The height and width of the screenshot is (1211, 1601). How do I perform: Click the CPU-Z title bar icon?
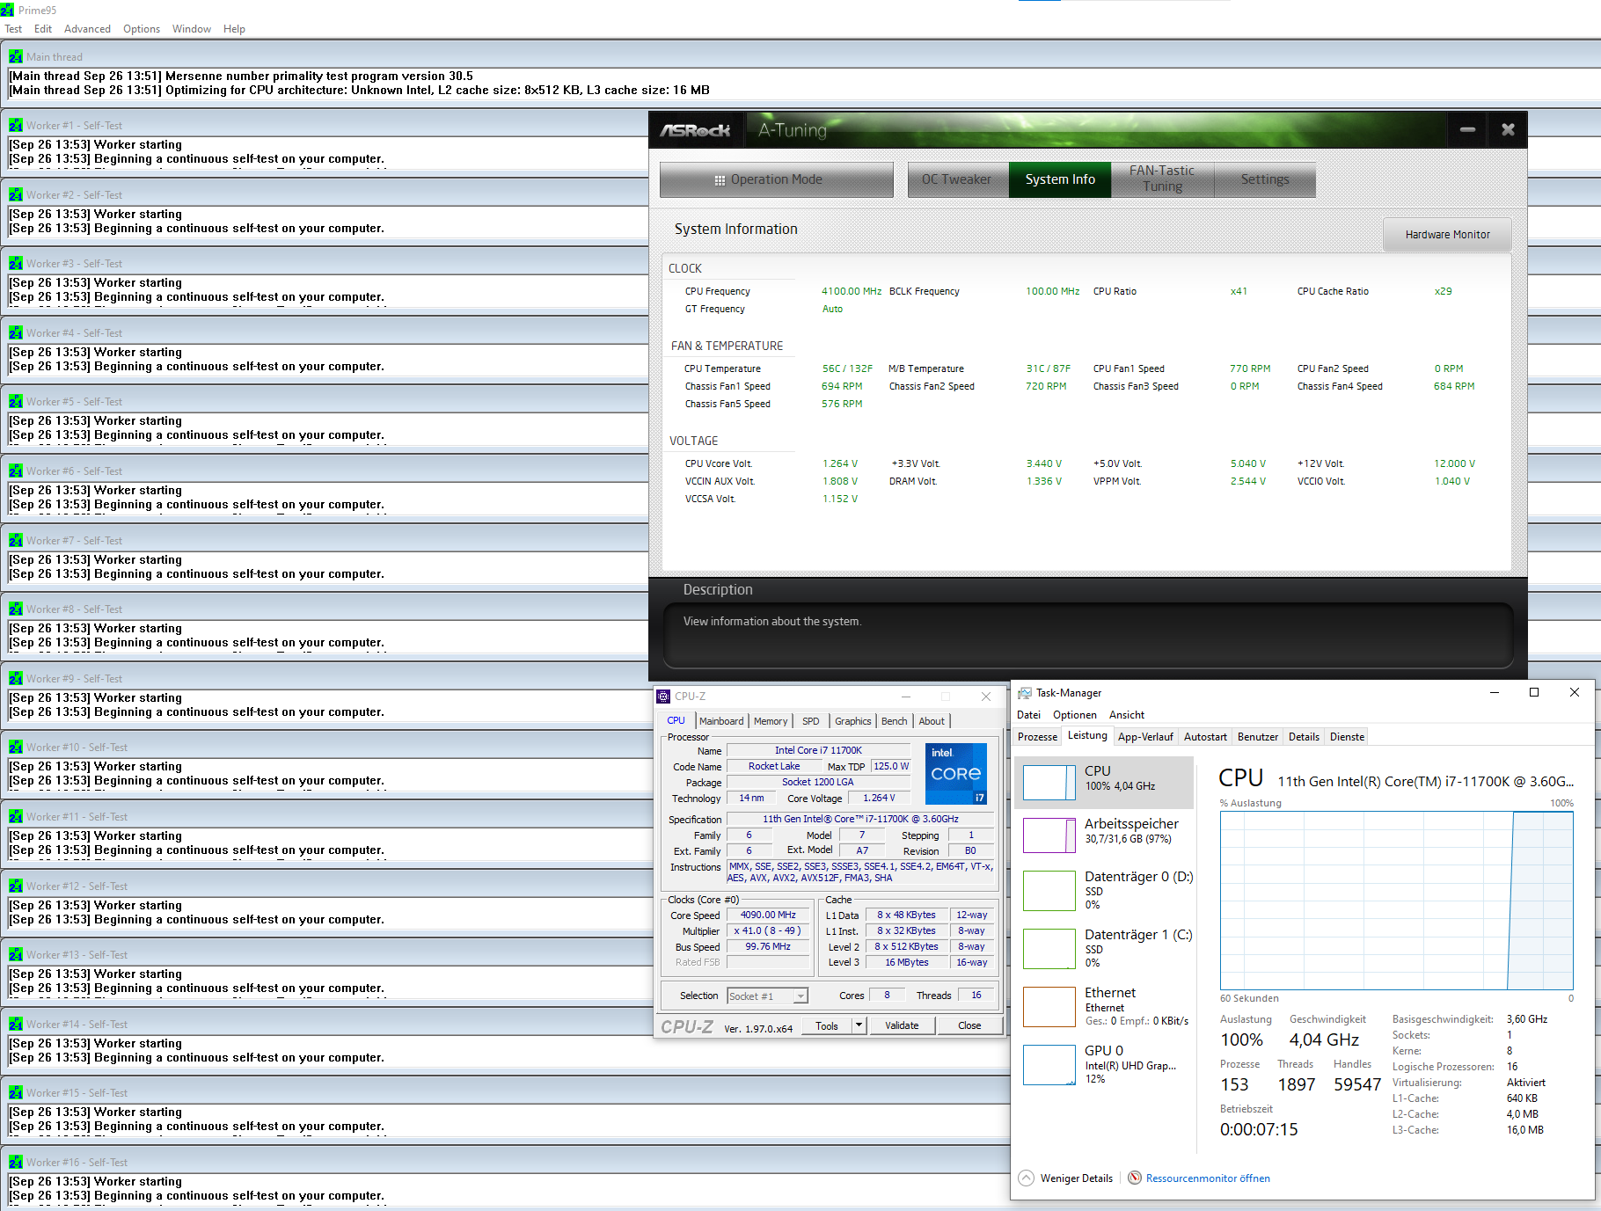(663, 697)
